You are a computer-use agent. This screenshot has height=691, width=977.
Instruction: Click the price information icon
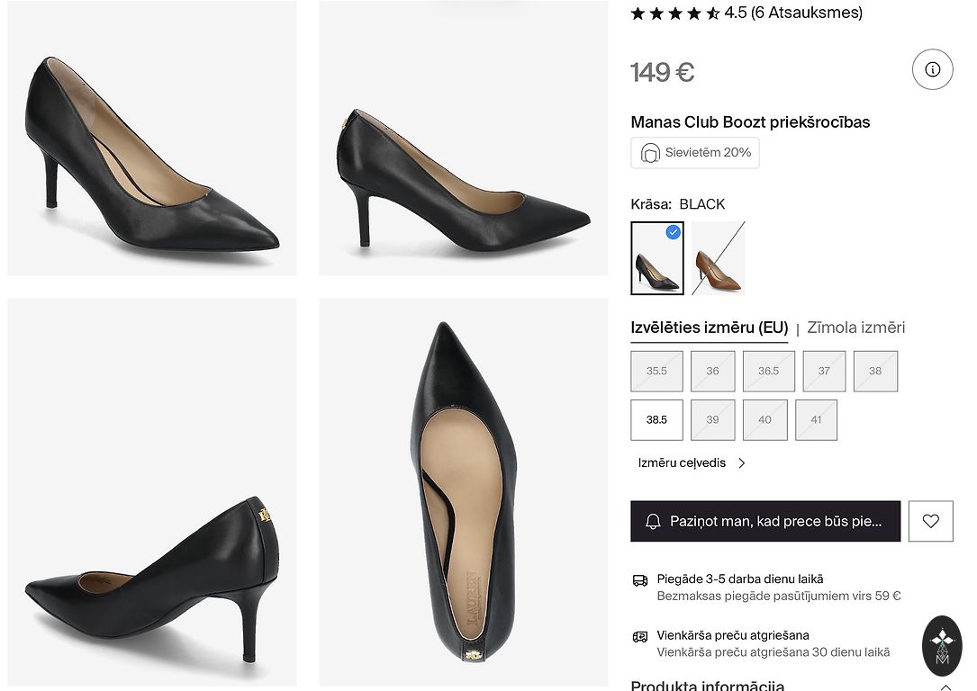[x=932, y=69]
